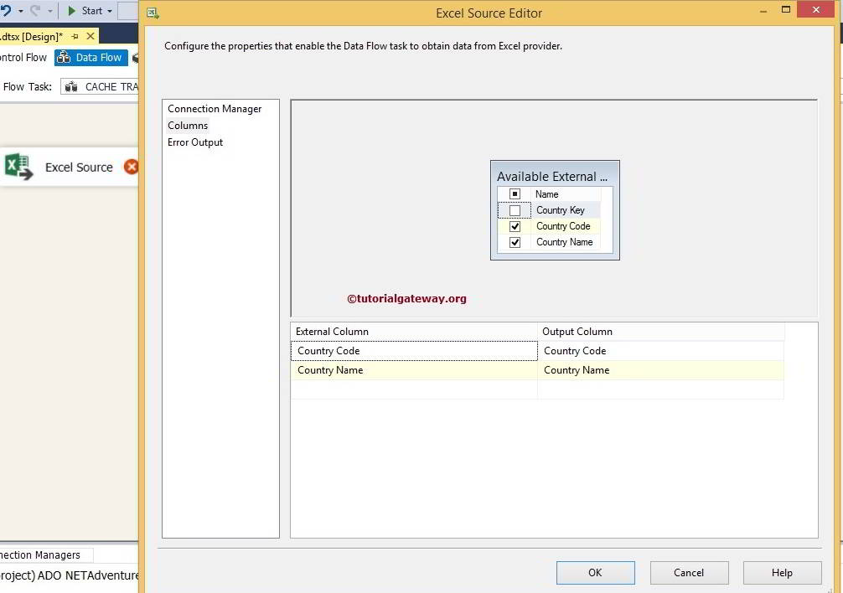The image size is (843, 593).
Task: Click the External Column header
Action: pos(414,332)
